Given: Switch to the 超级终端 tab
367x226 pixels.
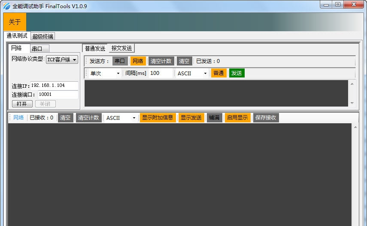Looking at the screenshot, I should tap(42, 36).
